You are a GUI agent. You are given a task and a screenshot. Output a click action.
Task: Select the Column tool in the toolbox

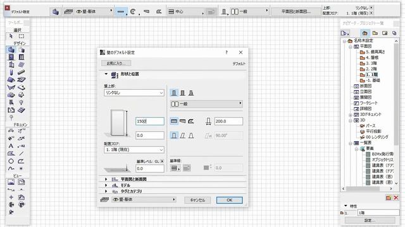click(x=11, y=73)
